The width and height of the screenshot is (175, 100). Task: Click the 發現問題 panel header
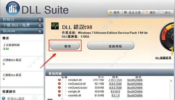109,73
